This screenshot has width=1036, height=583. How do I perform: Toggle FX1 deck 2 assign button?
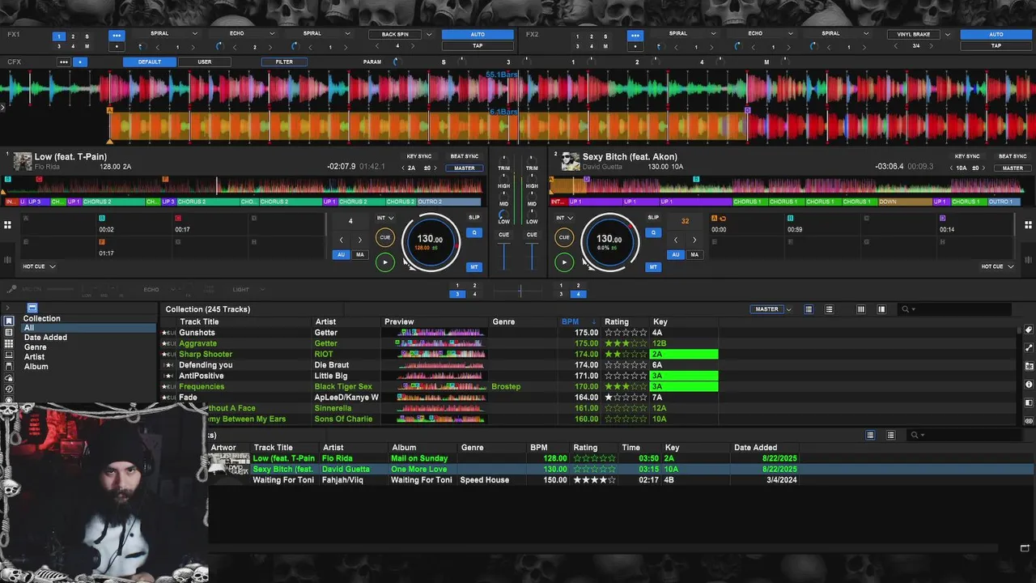[x=73, y=36]
